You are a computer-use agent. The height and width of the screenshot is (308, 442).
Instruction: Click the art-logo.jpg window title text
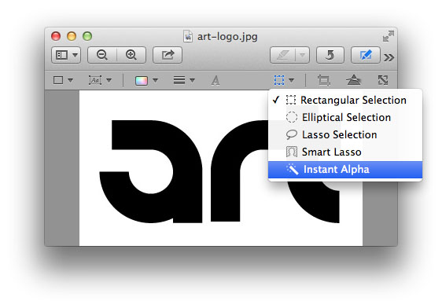pyautogui.click(x=227, y=37)
